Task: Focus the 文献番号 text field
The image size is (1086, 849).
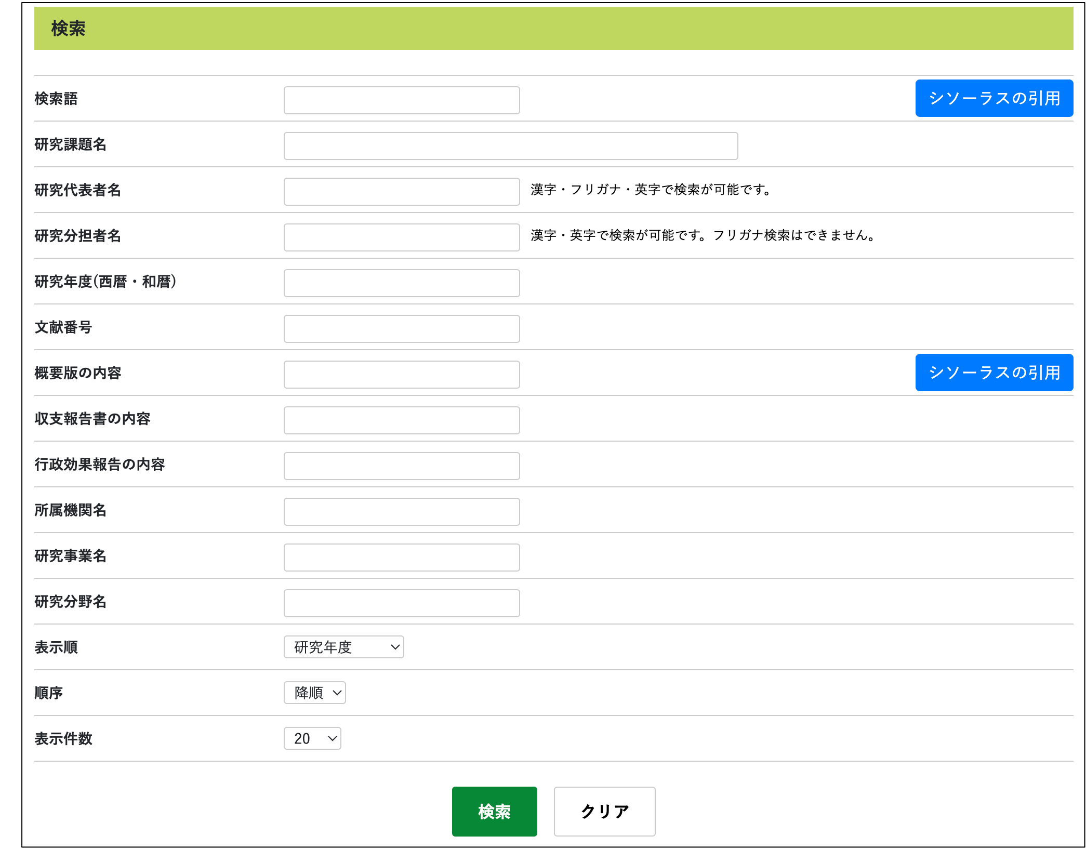Action: coord(402,329)
